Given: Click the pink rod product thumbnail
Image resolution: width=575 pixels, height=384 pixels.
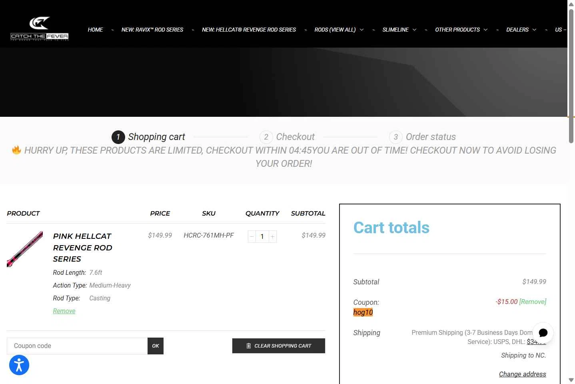Looking at the screenshot, I should 25,249.
